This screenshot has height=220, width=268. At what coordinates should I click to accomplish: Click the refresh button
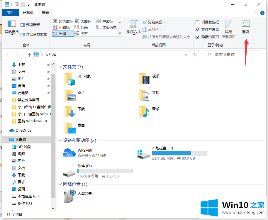tap(195, 55)
